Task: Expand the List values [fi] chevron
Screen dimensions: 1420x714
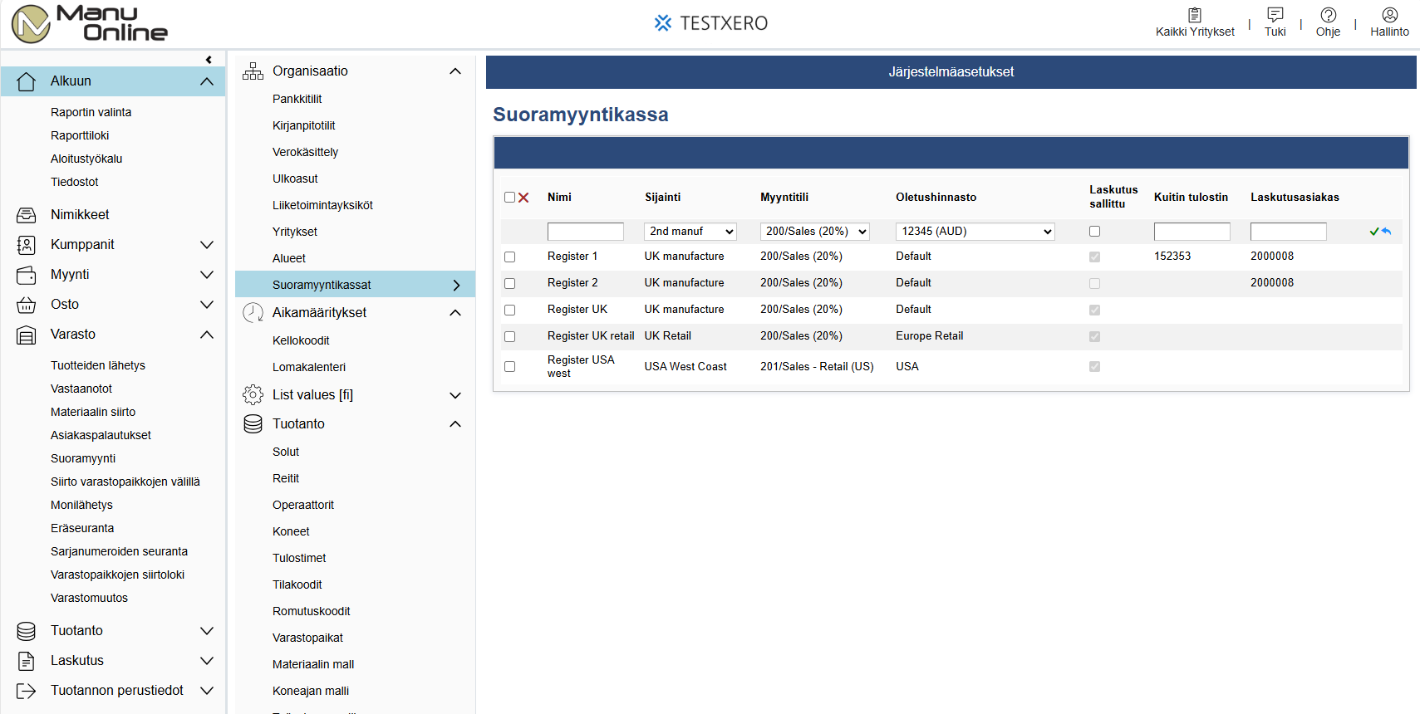Action: click(x=455, y=395)
